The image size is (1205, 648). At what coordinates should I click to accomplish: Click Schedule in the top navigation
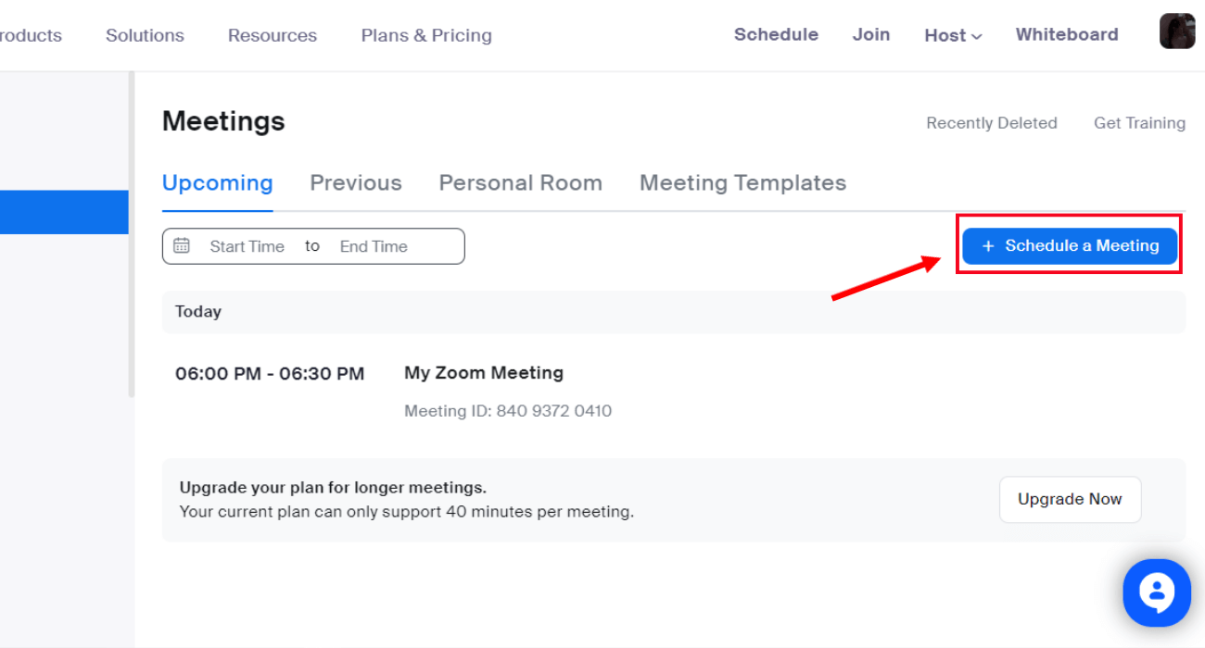click(x=776, y=34)
